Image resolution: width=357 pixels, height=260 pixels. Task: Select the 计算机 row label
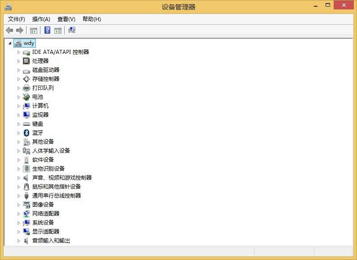[x=40, y=106]
